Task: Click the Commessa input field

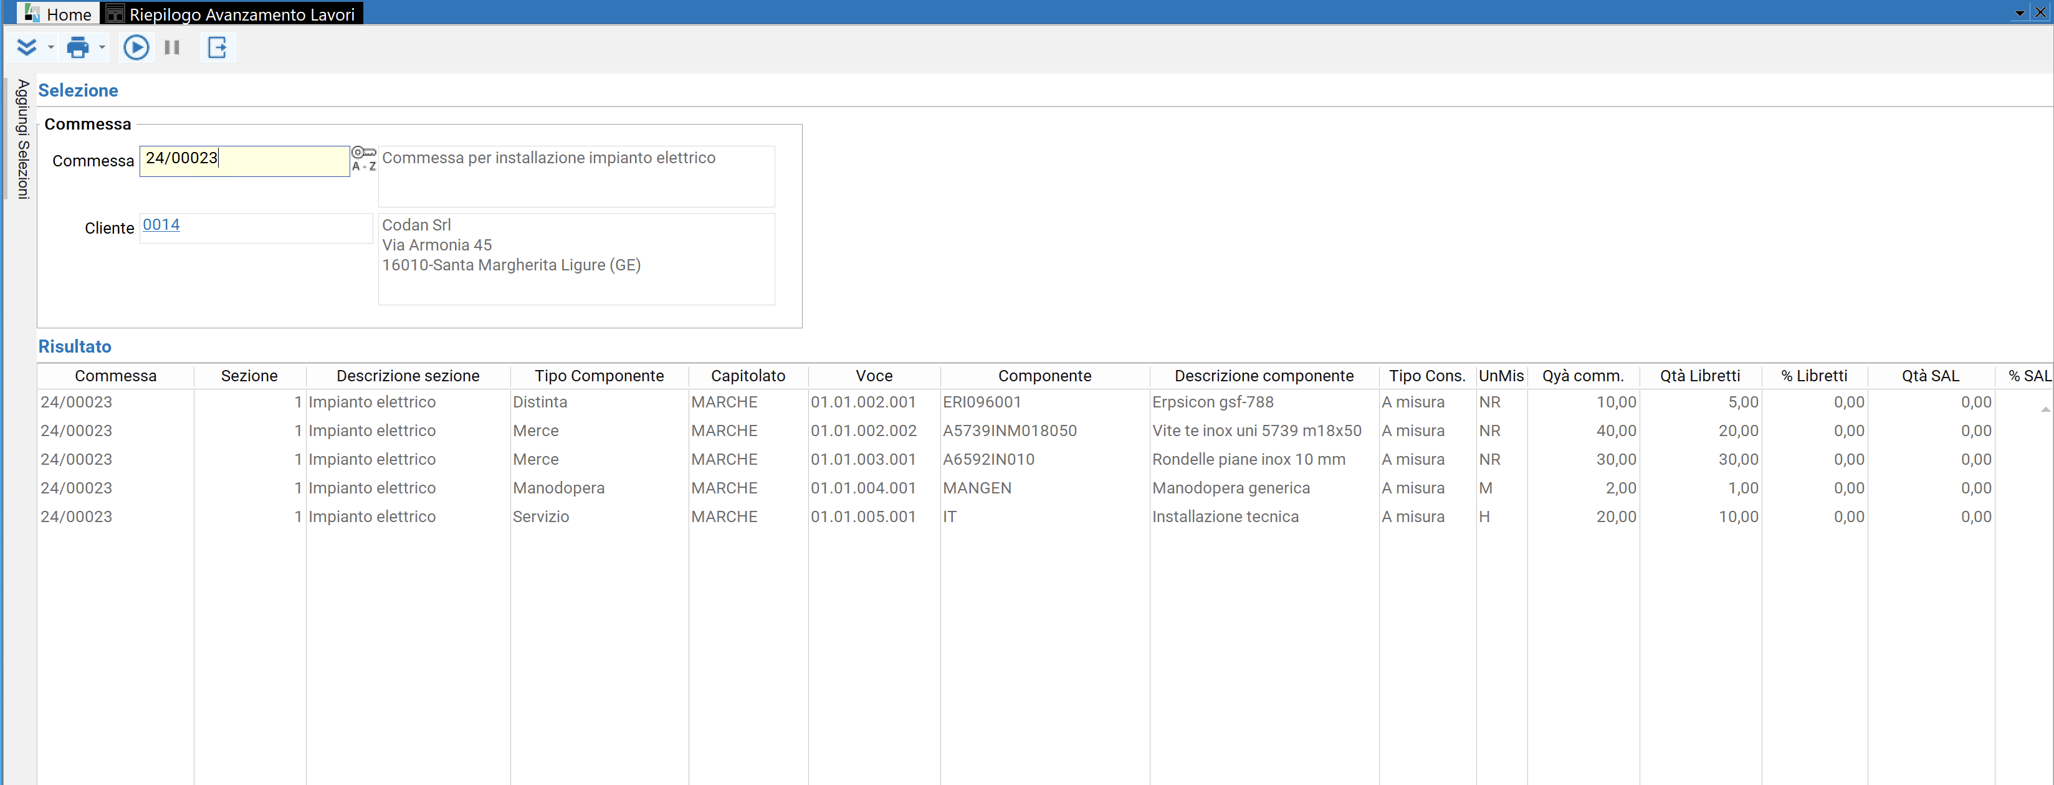Action: [245, 161]
